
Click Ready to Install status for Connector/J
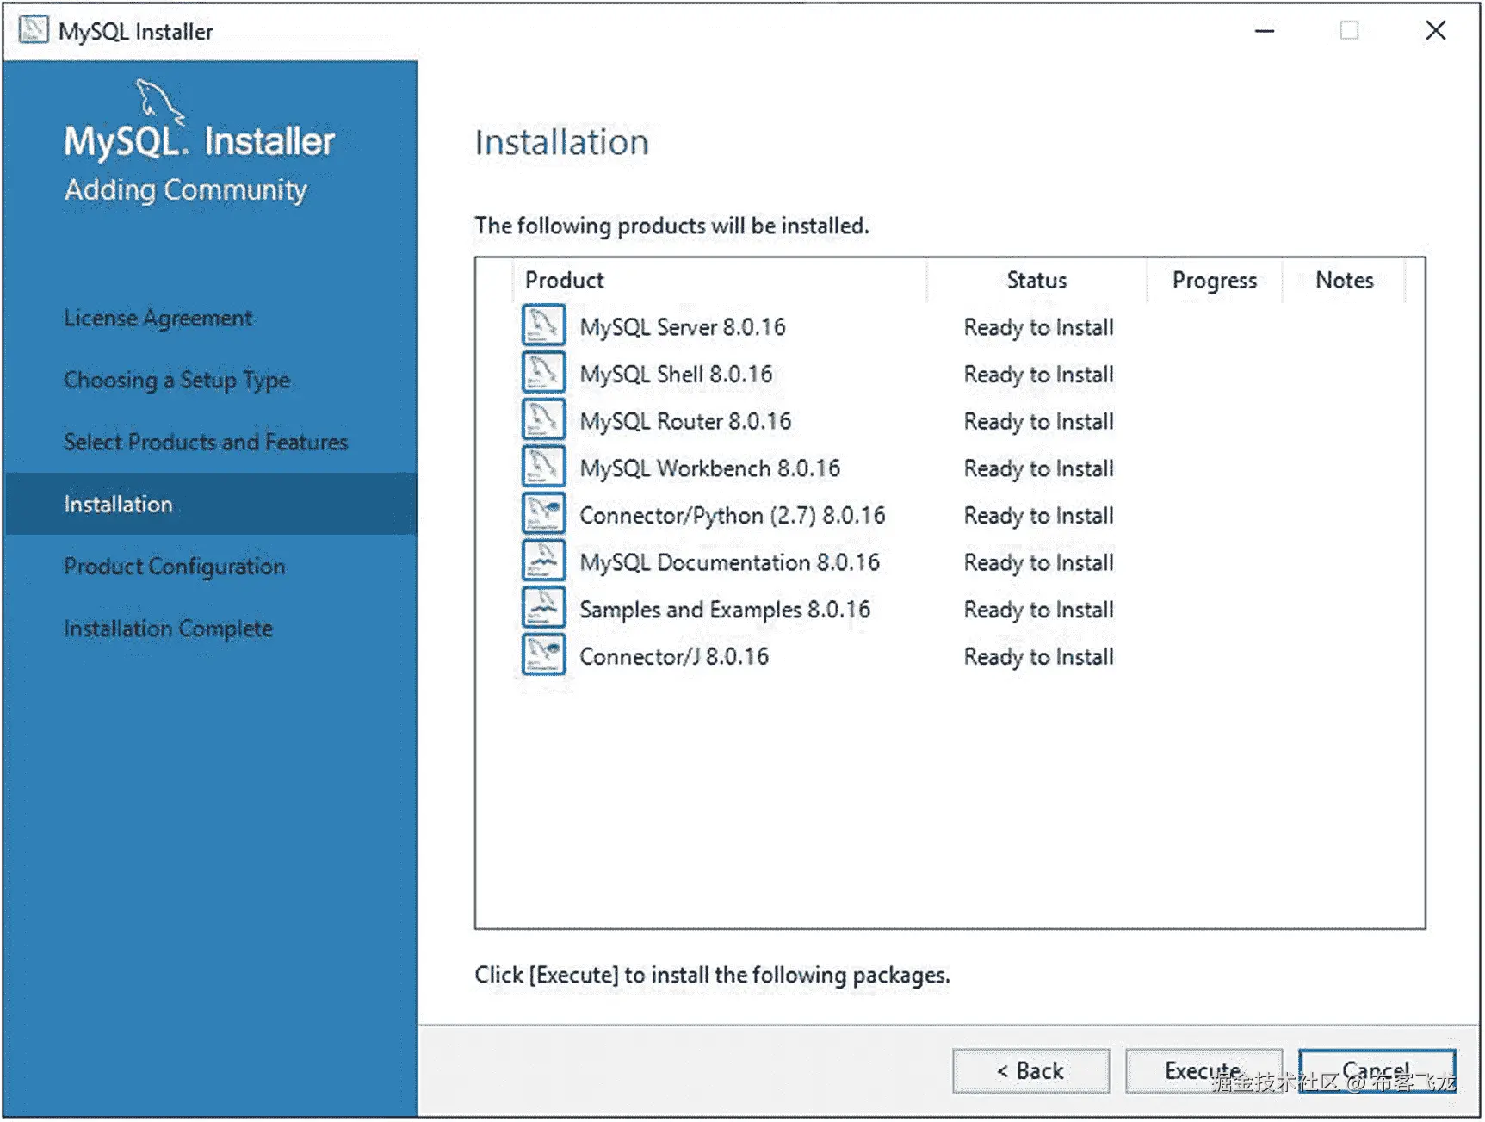[1038, 657]
